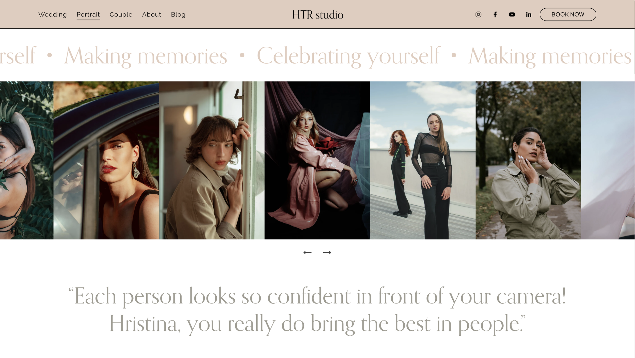Select photo of woman leaning on doorframe
Viewport: 635px width, 358px height.
[x=212, y=160]
